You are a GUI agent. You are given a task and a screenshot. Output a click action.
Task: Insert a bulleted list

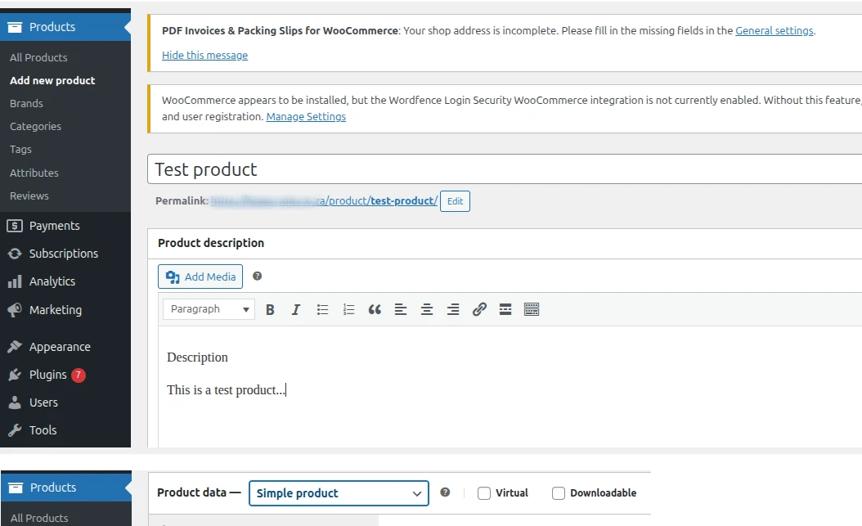pyautogui.click(x=323, y=309)
